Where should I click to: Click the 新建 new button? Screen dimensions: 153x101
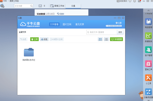[x=44, y=39]
